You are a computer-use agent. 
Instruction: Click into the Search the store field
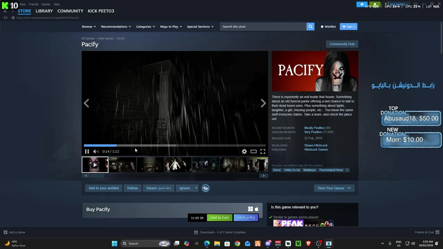click(263, 27)
